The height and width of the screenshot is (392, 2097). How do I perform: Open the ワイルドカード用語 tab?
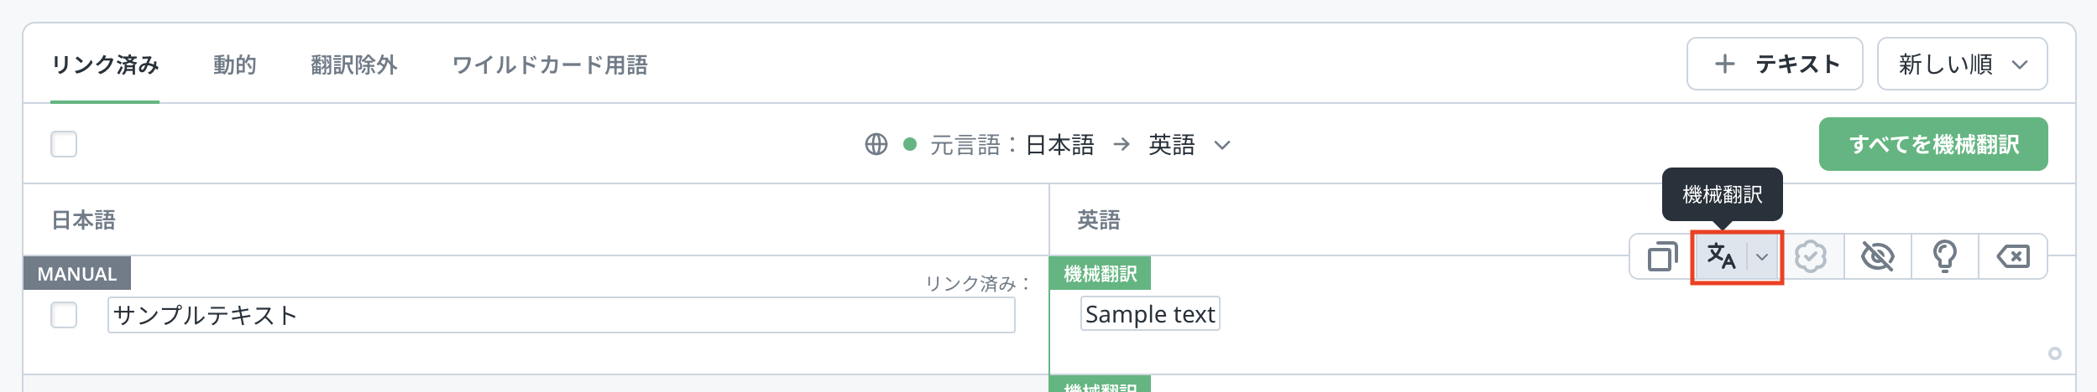pos(550,64)
